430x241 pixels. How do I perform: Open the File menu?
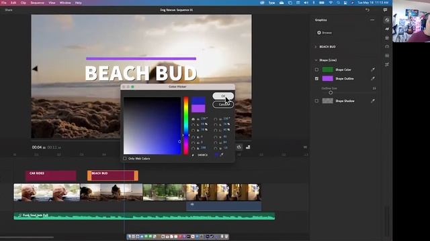[4, 3]
